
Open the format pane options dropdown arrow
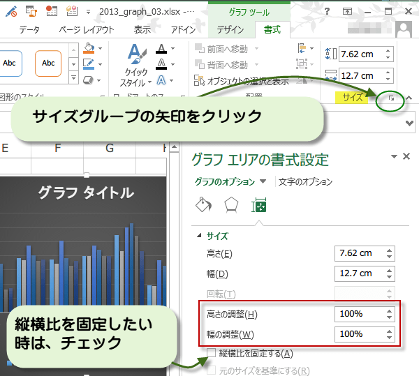click(x=394, y=157)
